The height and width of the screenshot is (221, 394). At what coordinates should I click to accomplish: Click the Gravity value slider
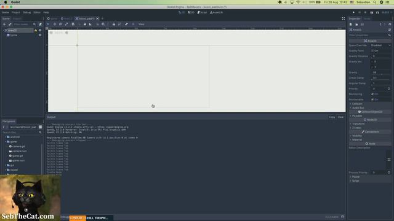[x=381, y=72]
